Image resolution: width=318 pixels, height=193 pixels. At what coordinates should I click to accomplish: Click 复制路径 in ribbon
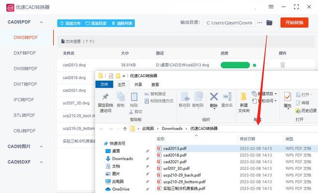point(155,94)
